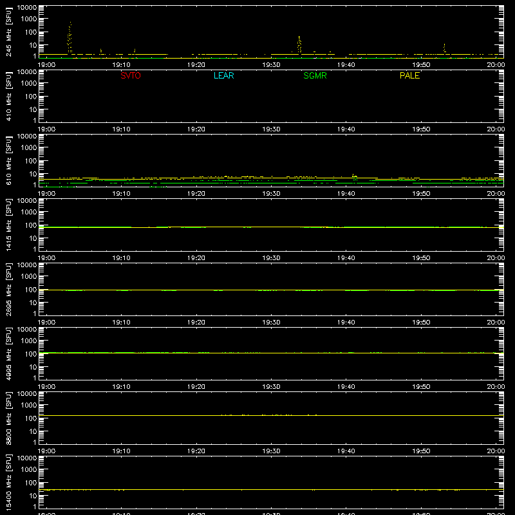
Task: Select the 245 MHz [SFU] axis title
Action: (9, 32)
